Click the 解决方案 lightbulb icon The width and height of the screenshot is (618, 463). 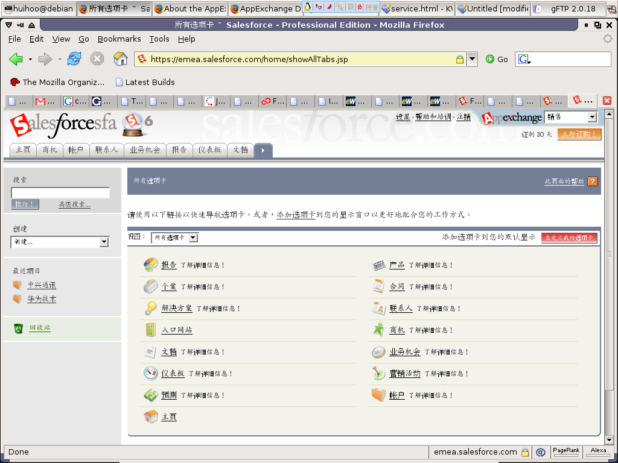point(150,308)
